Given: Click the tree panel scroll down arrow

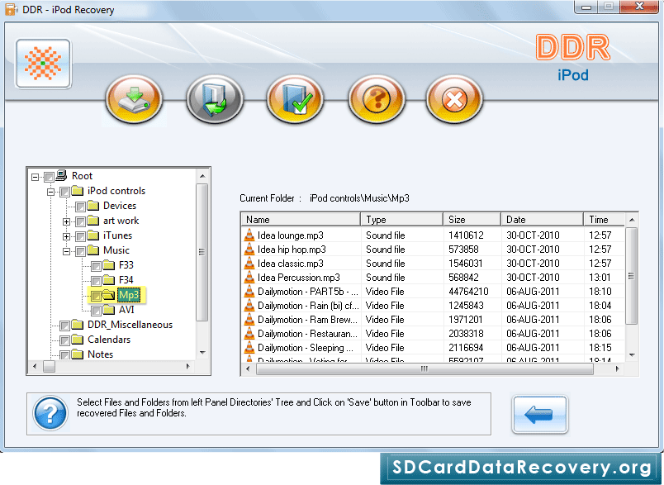Looking at the screenshot, I should click(202, 353).
